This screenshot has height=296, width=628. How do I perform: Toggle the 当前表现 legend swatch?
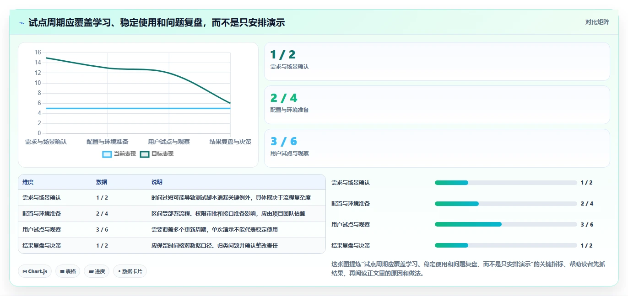click(x=107, y=154)
